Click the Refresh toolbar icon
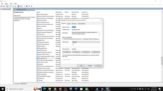The width and height of the screenshot is (163, 91). tap(13, 6)
